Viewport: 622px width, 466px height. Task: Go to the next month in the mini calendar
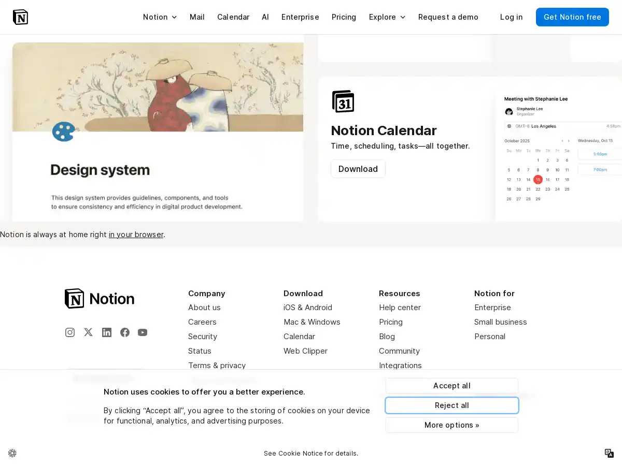[569, 140]
